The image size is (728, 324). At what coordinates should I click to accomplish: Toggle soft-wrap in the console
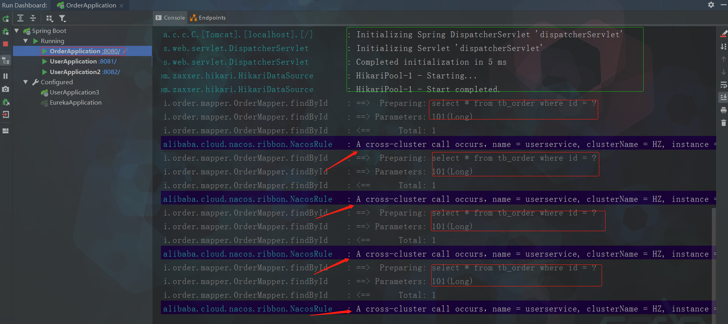[x=723, y=85]
